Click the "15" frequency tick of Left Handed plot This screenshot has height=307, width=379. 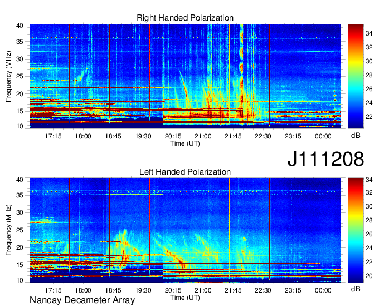pos(20,265)
